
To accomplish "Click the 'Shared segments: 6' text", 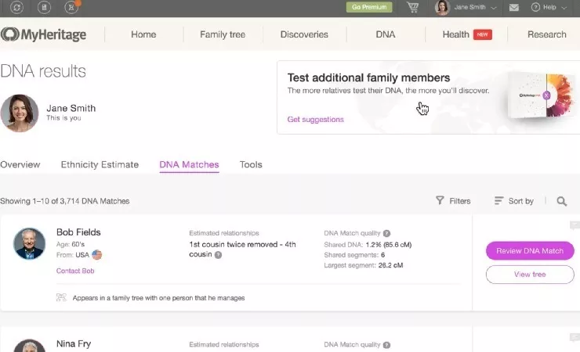I will point(354,255).
